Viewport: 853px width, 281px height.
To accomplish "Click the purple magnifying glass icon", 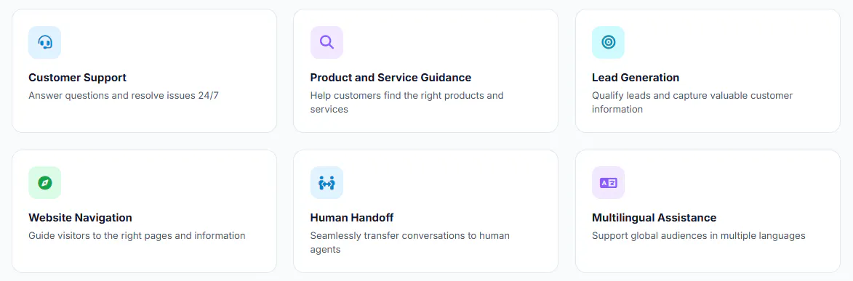I will 327,42.
